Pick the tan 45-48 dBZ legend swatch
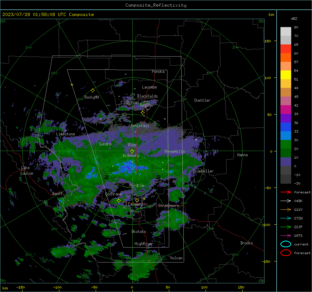The height and width of the screenshot is (292, 312). 286,92
